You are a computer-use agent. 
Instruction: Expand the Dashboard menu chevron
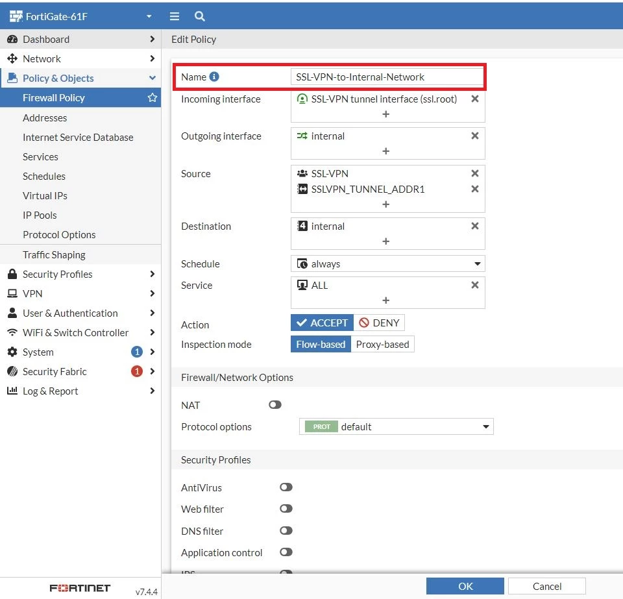click(152, 39)
